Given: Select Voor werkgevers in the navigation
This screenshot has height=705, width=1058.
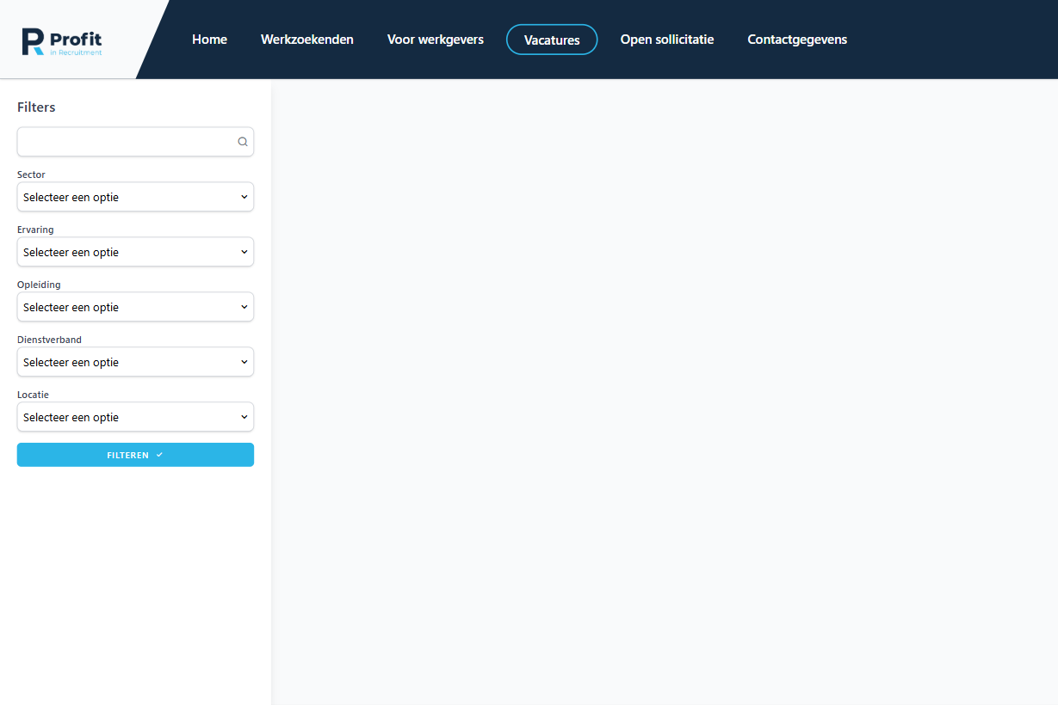Looking at the screenshot, I should tap(436, 40).
